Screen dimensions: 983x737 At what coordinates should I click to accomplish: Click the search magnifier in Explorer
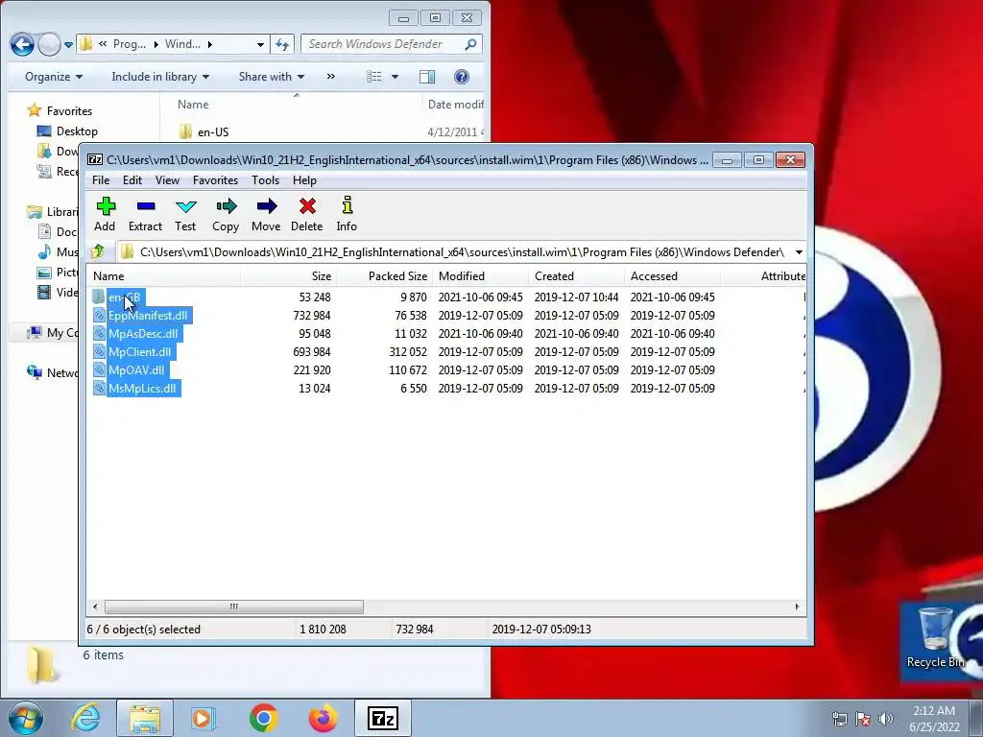pos(470,44)
